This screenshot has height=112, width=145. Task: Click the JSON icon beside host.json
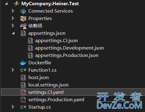[23, 78]
